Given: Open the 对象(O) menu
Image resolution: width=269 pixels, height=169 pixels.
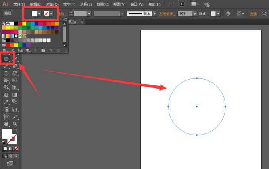Looking at the screenshot, I should click(x=52, y=4).
